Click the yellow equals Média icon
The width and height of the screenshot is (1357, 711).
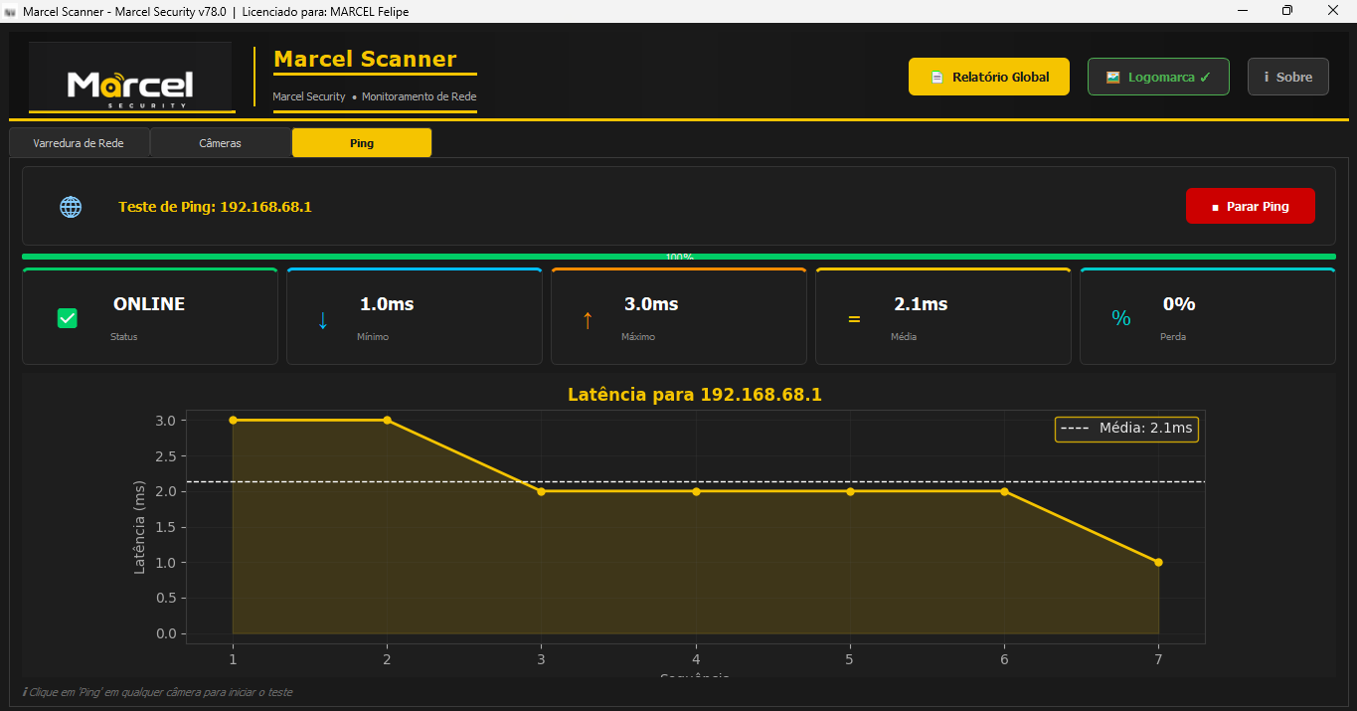[853, 320]
